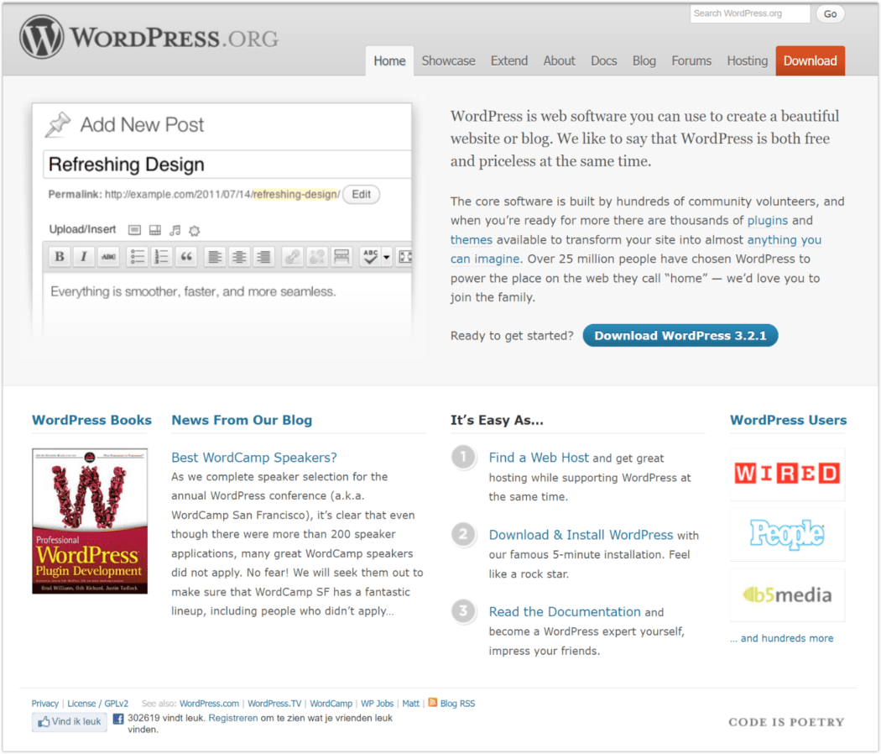This screenshot has height=754, width=881.
Task: Click the Facebook Vind ik leuk button
Action: point(70,721)
